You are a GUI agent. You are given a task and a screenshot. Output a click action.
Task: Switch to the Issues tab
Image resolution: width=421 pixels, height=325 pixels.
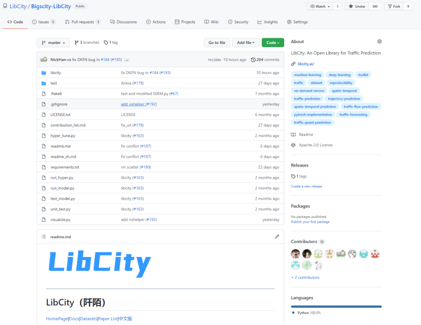tap(44, 22)
